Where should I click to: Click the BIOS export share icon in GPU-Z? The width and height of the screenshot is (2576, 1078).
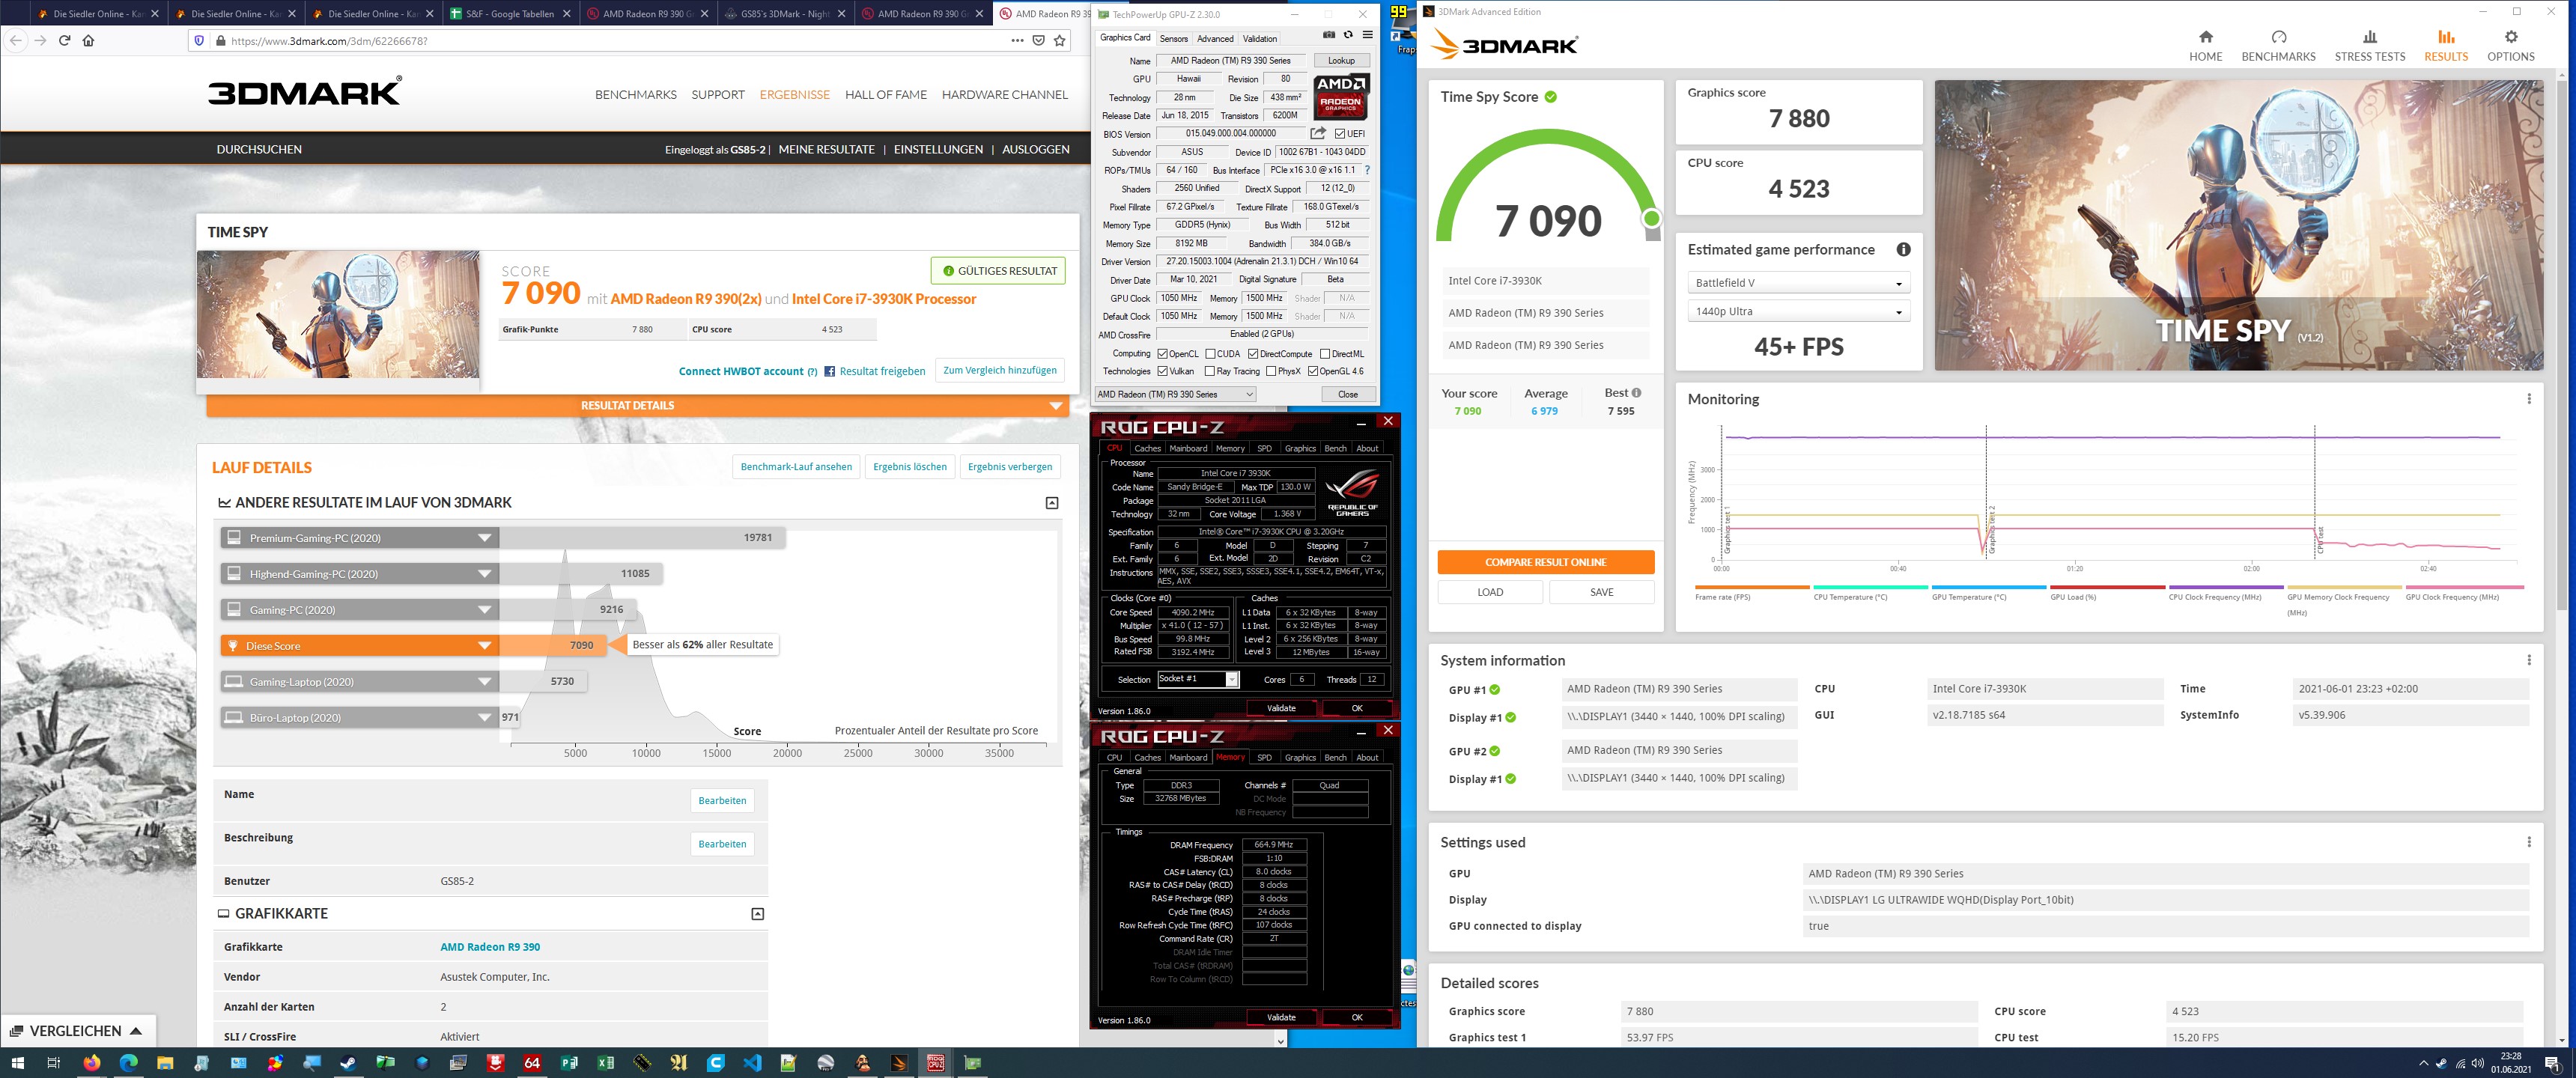(1318, 133)
